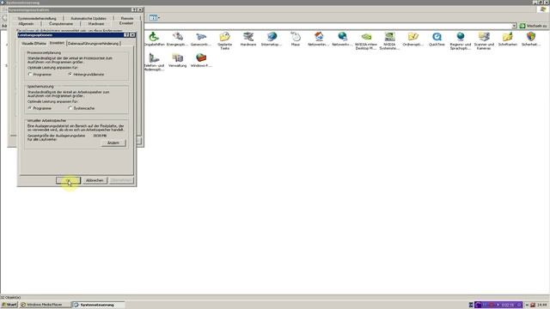Open the Systemwiederherstellung tab in Systemeigenschaften
The height and width of the screenshot is (309, 550).
tap(37, 18)
